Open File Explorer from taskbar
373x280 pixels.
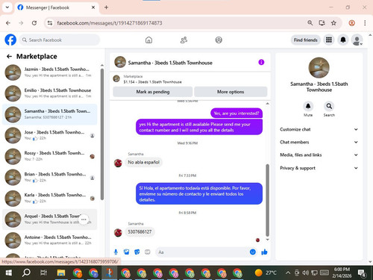pos(61,273)
